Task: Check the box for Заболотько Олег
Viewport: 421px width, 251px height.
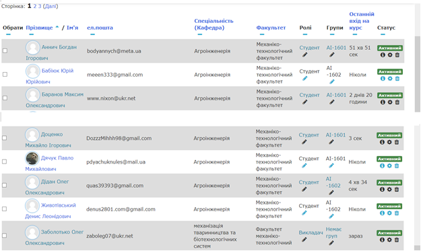Action: tap(4, 236)
